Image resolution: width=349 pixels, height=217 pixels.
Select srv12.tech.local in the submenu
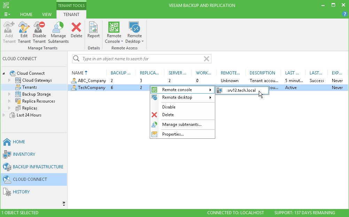coord(242,90)
